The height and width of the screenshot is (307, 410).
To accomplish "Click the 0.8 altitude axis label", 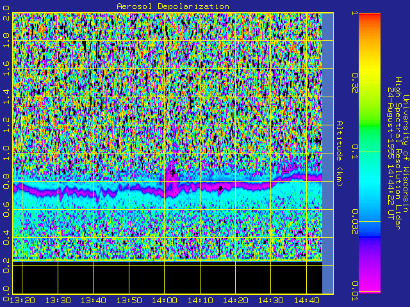I will click(6, 182).
